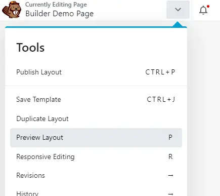Open Preview Layout menu item
Viewport: 220px width, 196px height.
pyautogui.click(x=96, y=138)
